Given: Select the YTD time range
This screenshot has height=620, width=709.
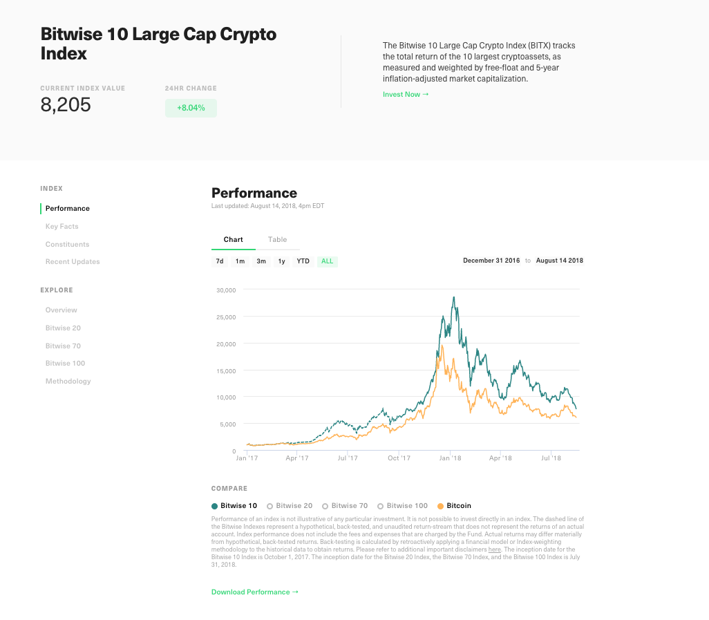Looking at the screenshot, I should [303, 261].
